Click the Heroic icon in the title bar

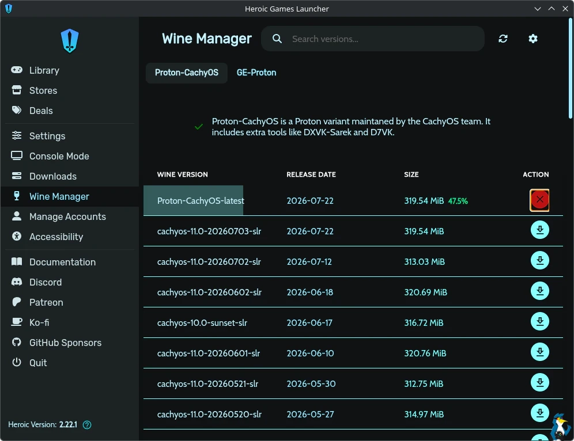(x=9, y=9)
